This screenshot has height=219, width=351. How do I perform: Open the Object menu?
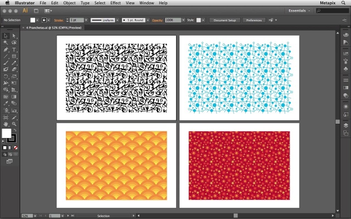[70, 3]
